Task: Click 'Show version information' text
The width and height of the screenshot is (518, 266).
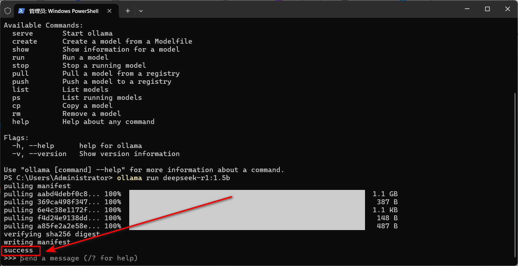Action: (130, 154)
